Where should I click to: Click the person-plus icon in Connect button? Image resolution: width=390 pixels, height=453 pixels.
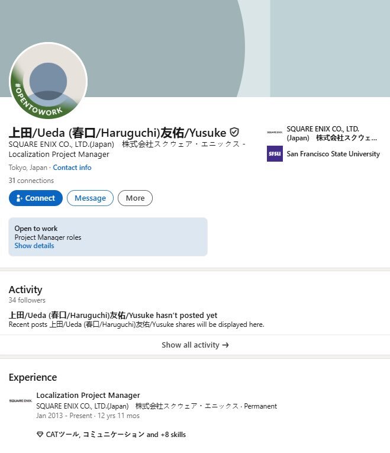20,198
